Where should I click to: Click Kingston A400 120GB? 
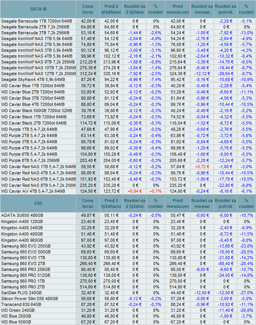point(22,221)
